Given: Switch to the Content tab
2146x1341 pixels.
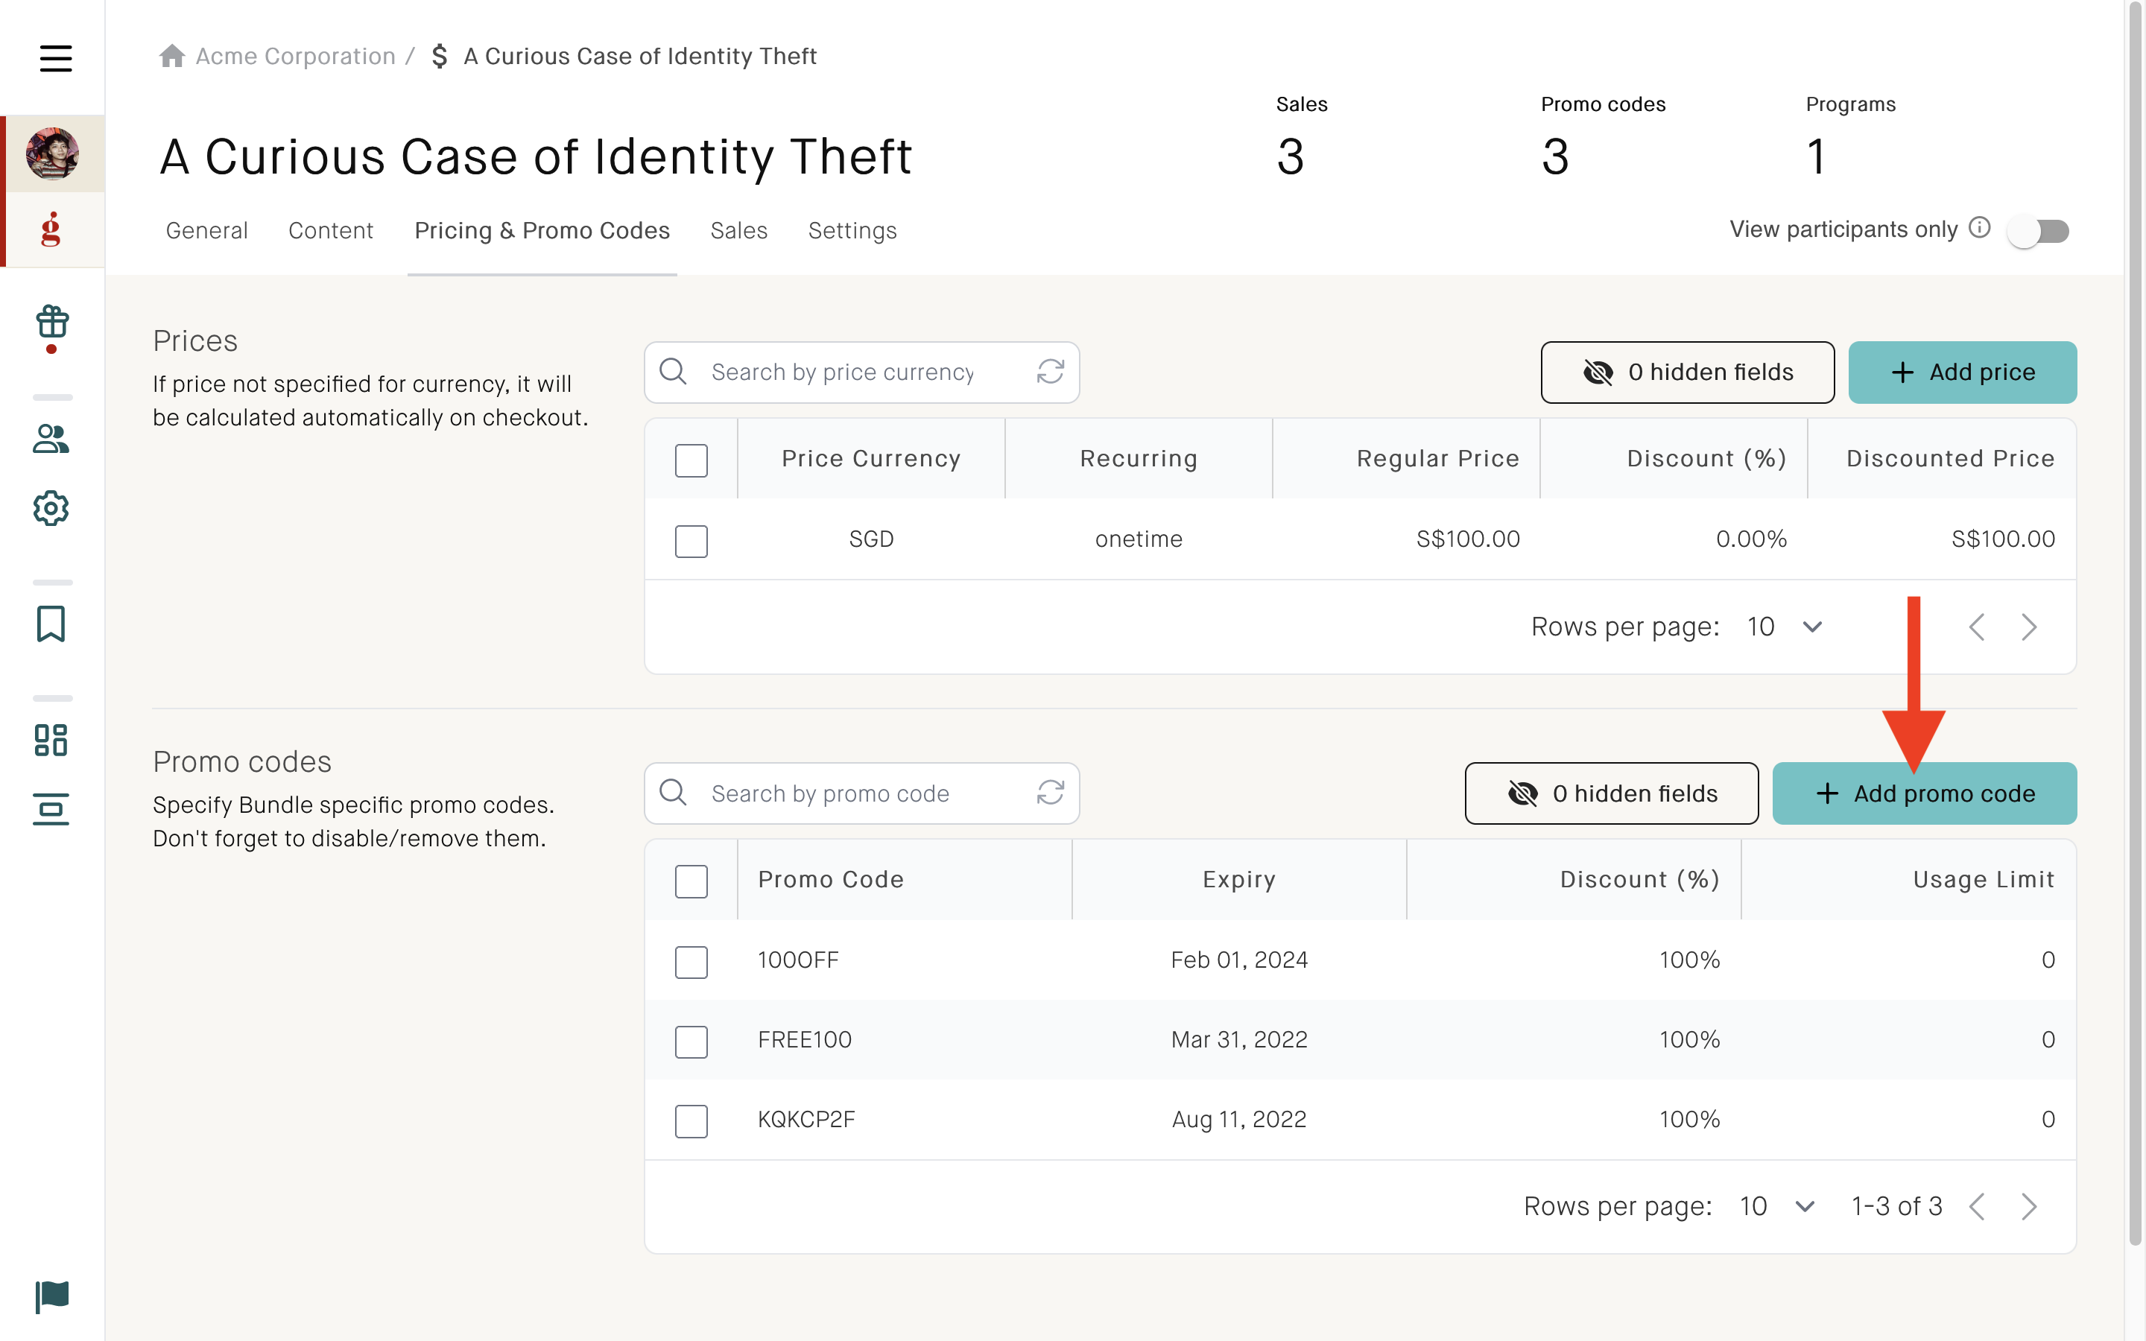Looking at the screenshot, I should 331,231.
